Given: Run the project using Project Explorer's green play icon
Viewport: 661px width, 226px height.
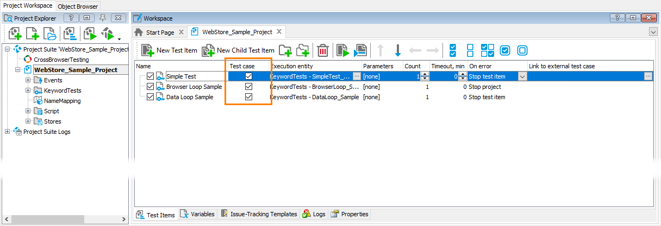Looking at the screenshot, I should click(90, 34).
